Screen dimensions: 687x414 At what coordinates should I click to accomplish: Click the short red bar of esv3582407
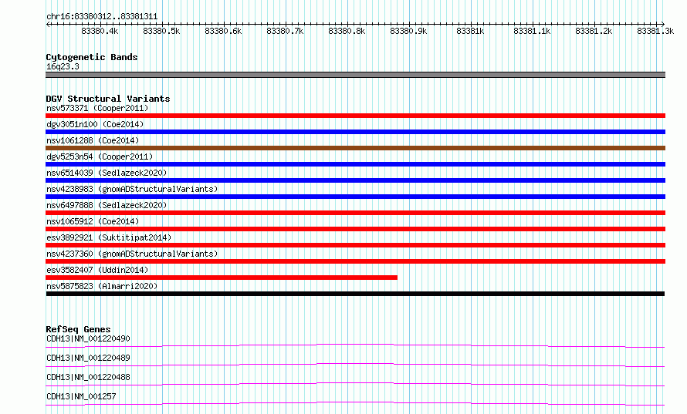click(x=222, y=278)
